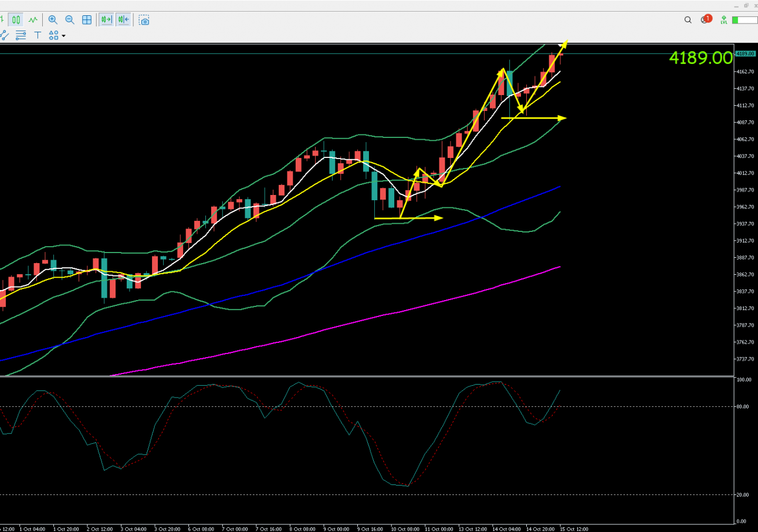Click the 15 Oct 12:00 time label
758x532 pixels.
coord(574,528)
